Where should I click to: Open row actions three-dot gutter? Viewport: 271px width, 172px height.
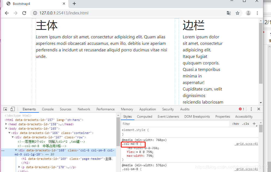[3, 151]
